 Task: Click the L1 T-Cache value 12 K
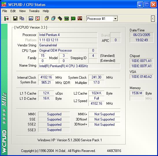pyautogui.click(x=46, y=93)
